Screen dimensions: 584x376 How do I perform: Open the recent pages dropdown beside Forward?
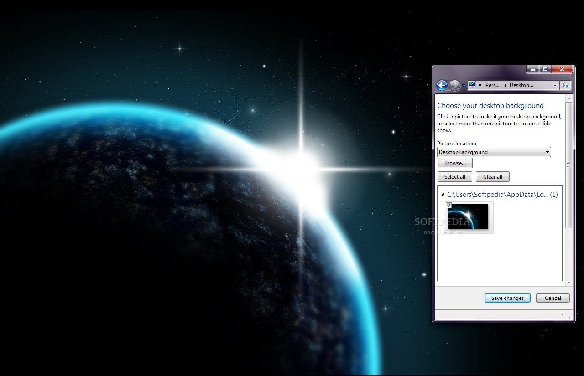[464, 86]
